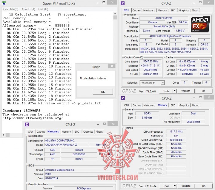Click Tools button in top CPU-Z window
Viewport: 215px width, 190px height.
click(166, 91)
